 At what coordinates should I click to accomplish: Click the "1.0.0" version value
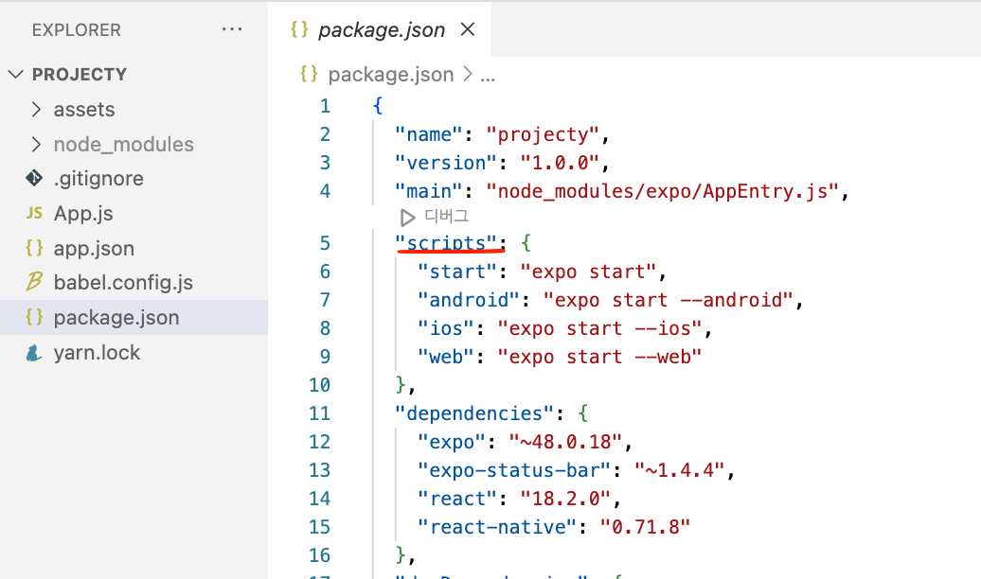[x=560, y=163]
